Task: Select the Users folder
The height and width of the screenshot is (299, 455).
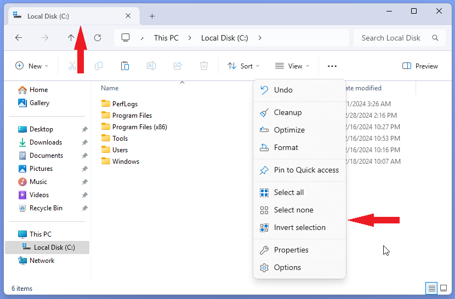Action: point(115,150)
